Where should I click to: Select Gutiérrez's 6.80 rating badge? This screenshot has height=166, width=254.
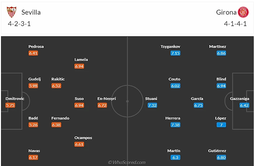(221, 157)
